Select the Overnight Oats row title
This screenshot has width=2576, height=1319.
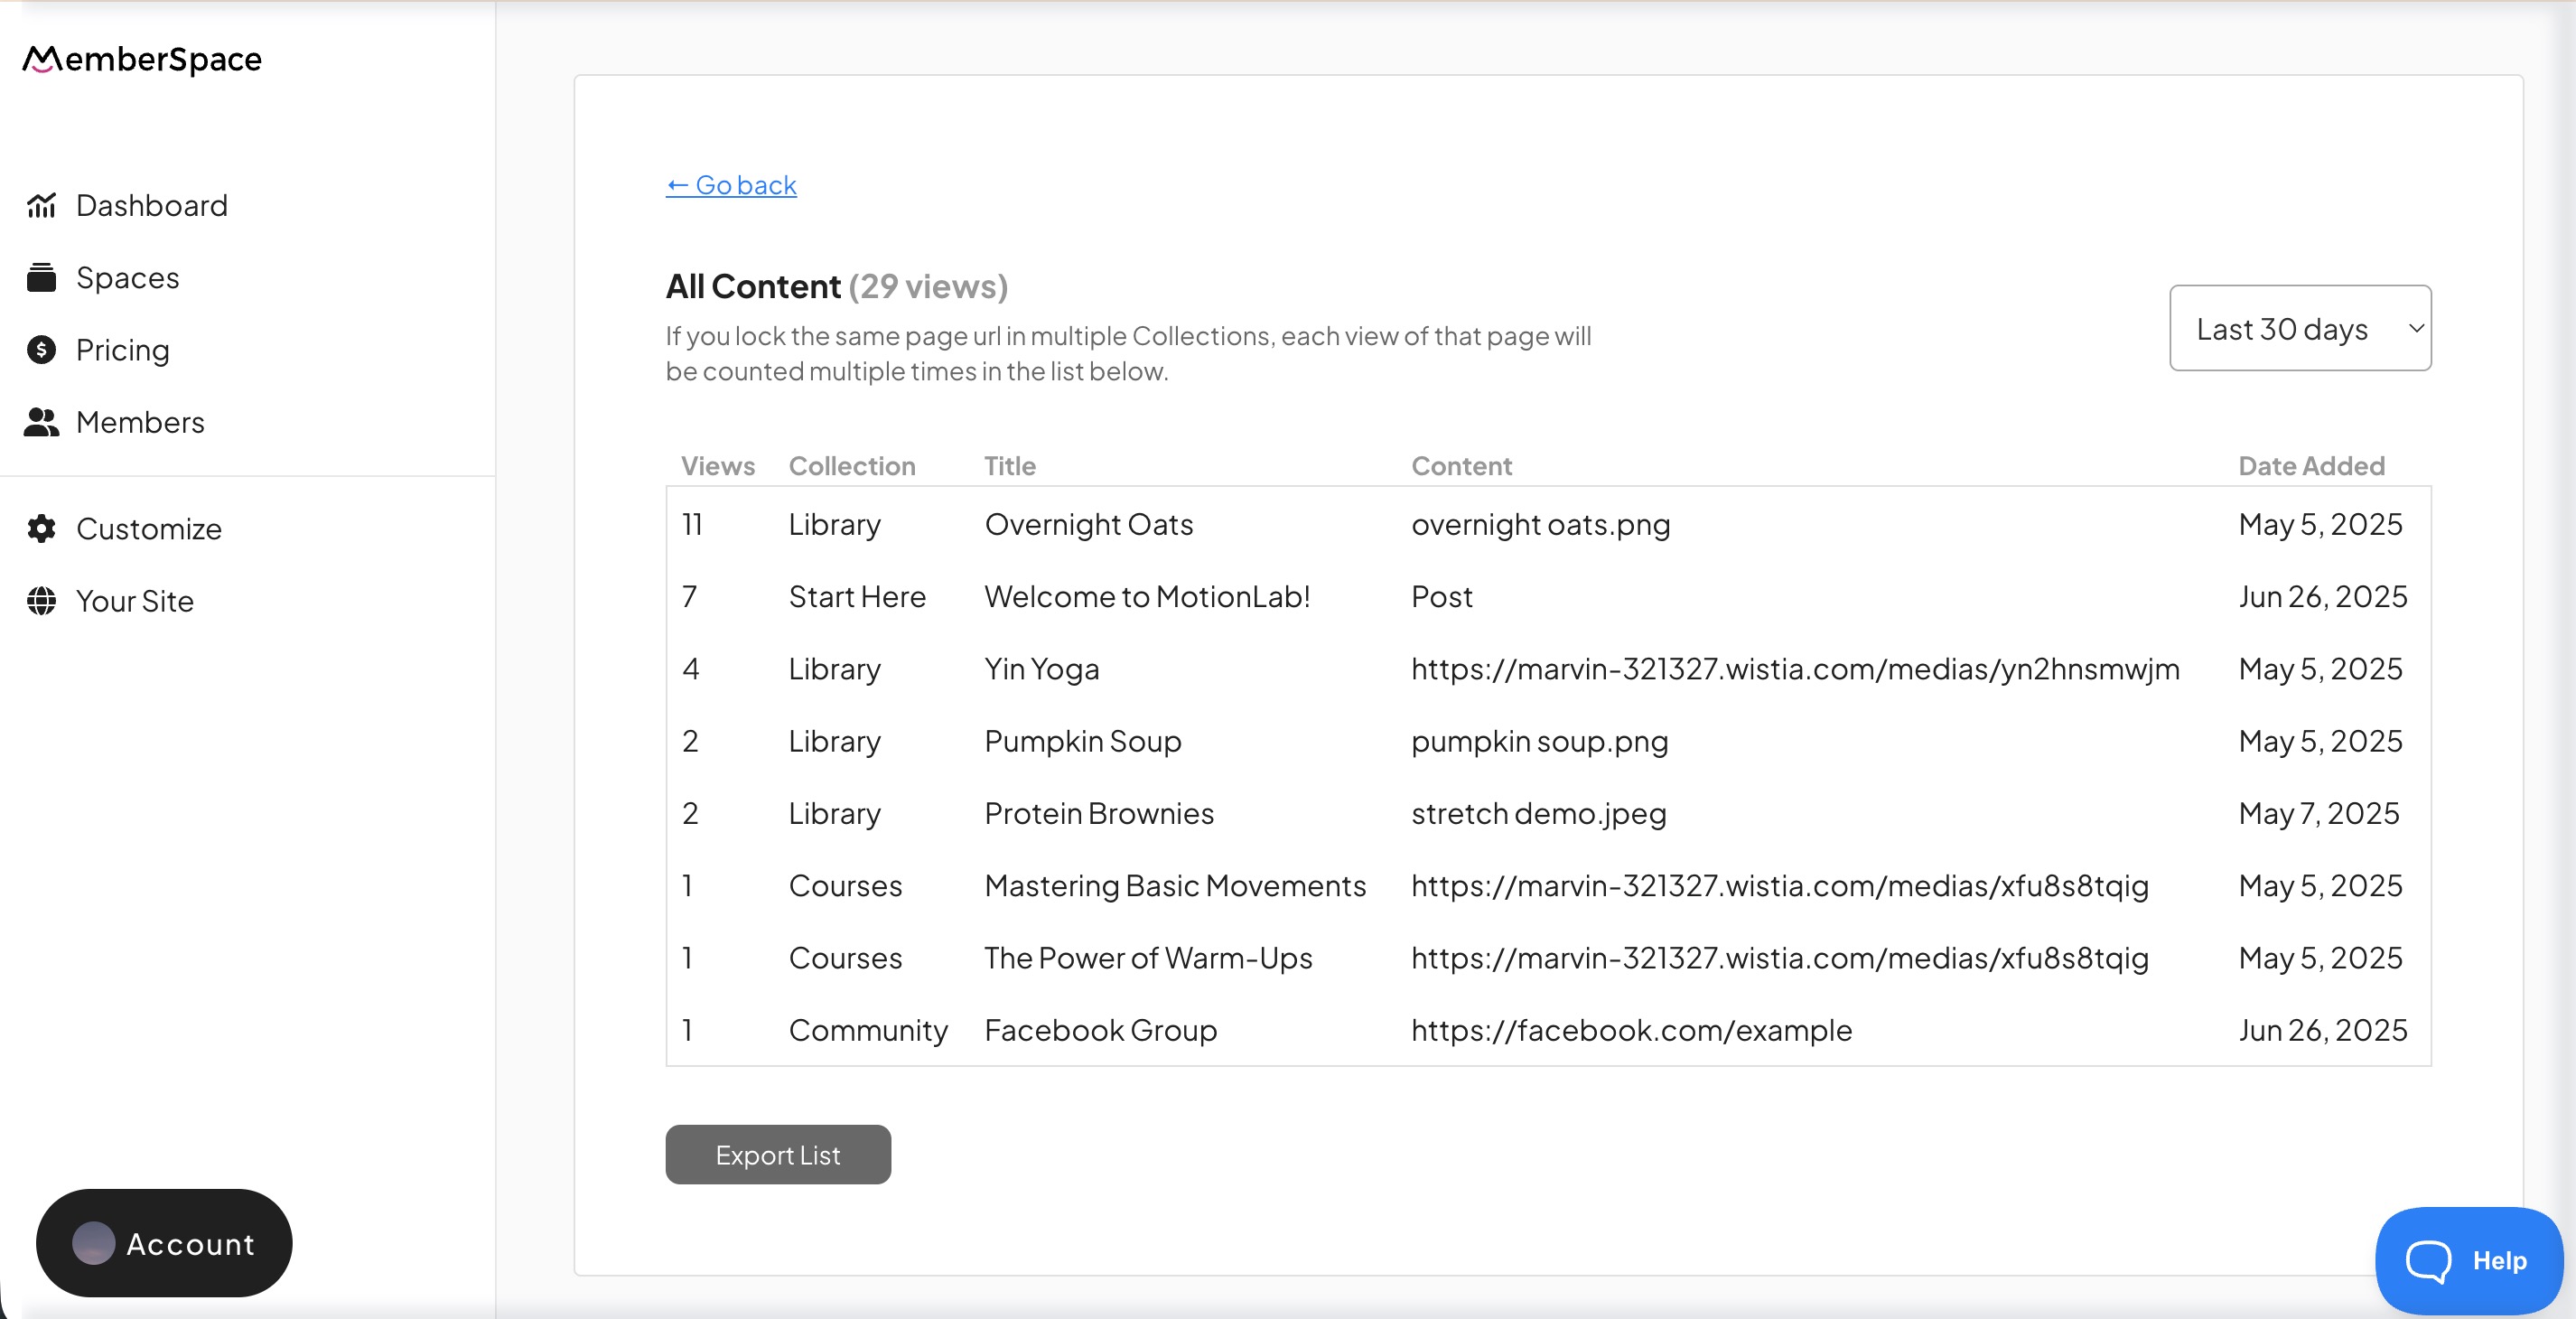point(1088,524)
